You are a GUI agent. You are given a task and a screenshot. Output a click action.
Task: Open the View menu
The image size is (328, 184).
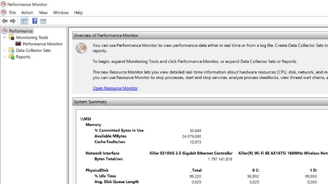43,13
